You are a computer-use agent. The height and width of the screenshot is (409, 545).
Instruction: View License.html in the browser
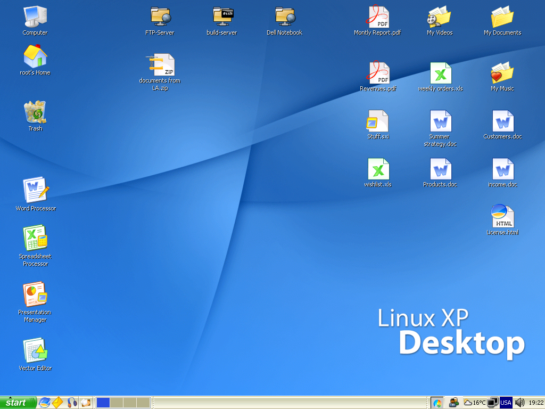(x=502, y=216)
